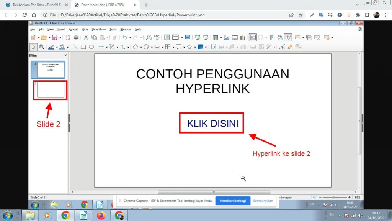The height and width of the screenshot is (221, 392).
Task: Select the Insert Text Box tool
Action: (x=252, y=37)
